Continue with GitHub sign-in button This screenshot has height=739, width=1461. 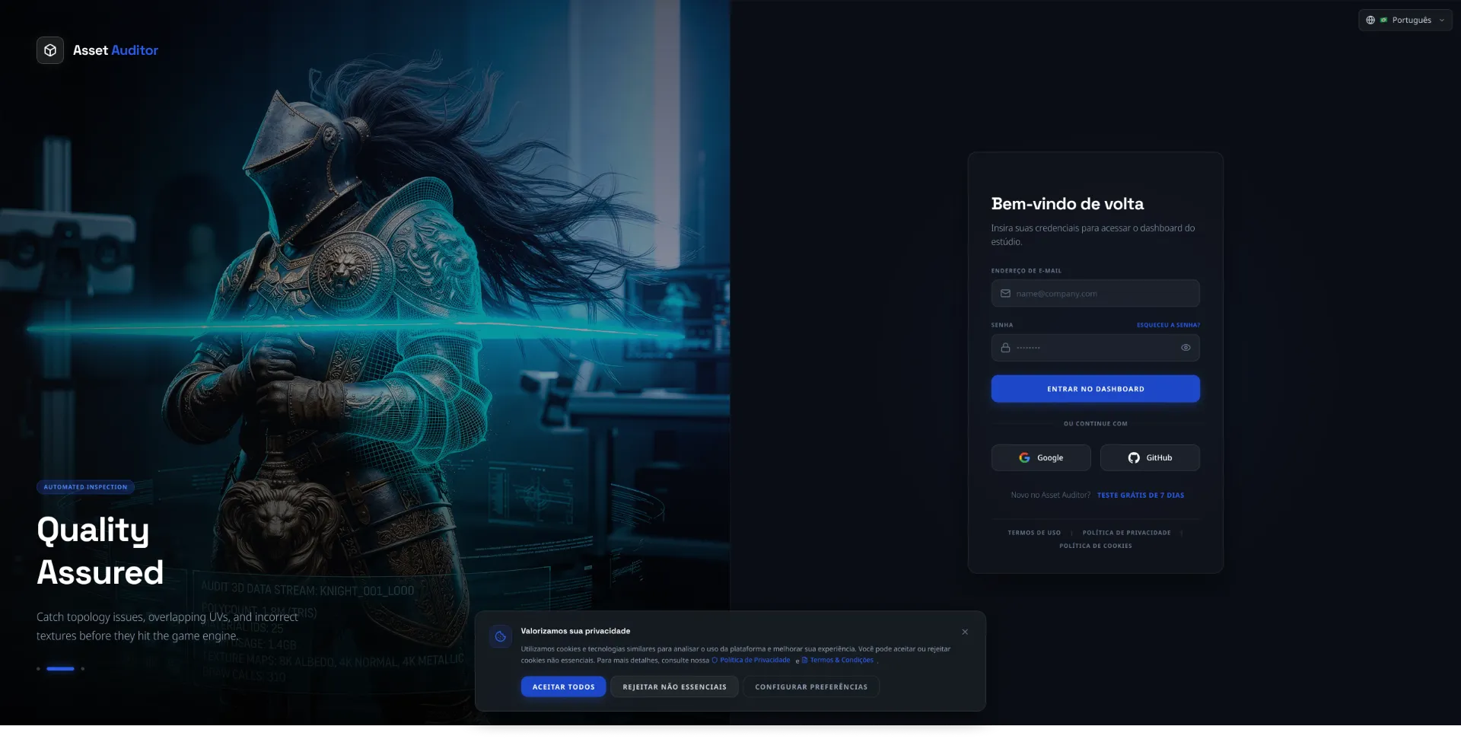pos(1150,458)
